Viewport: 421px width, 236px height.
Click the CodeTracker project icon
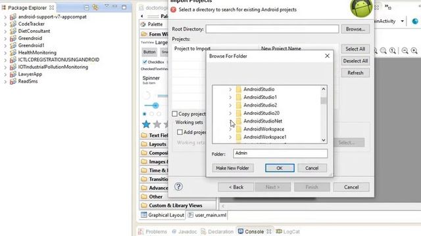click(13, 24)
